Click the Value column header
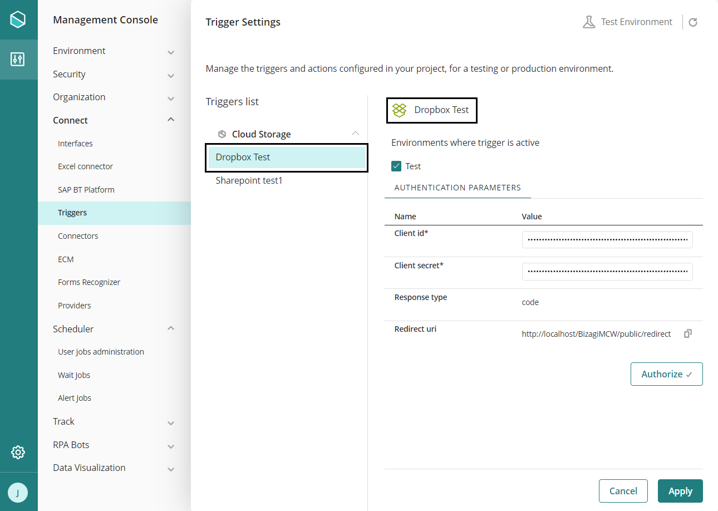The height and width of the screenshot is (511, 718). 532,217
